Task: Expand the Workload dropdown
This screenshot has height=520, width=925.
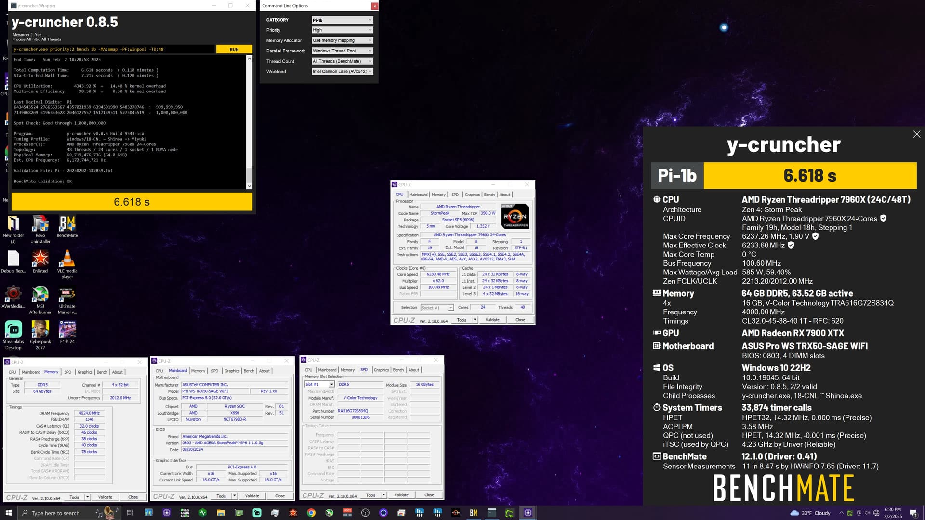Action: coord(342,72)
